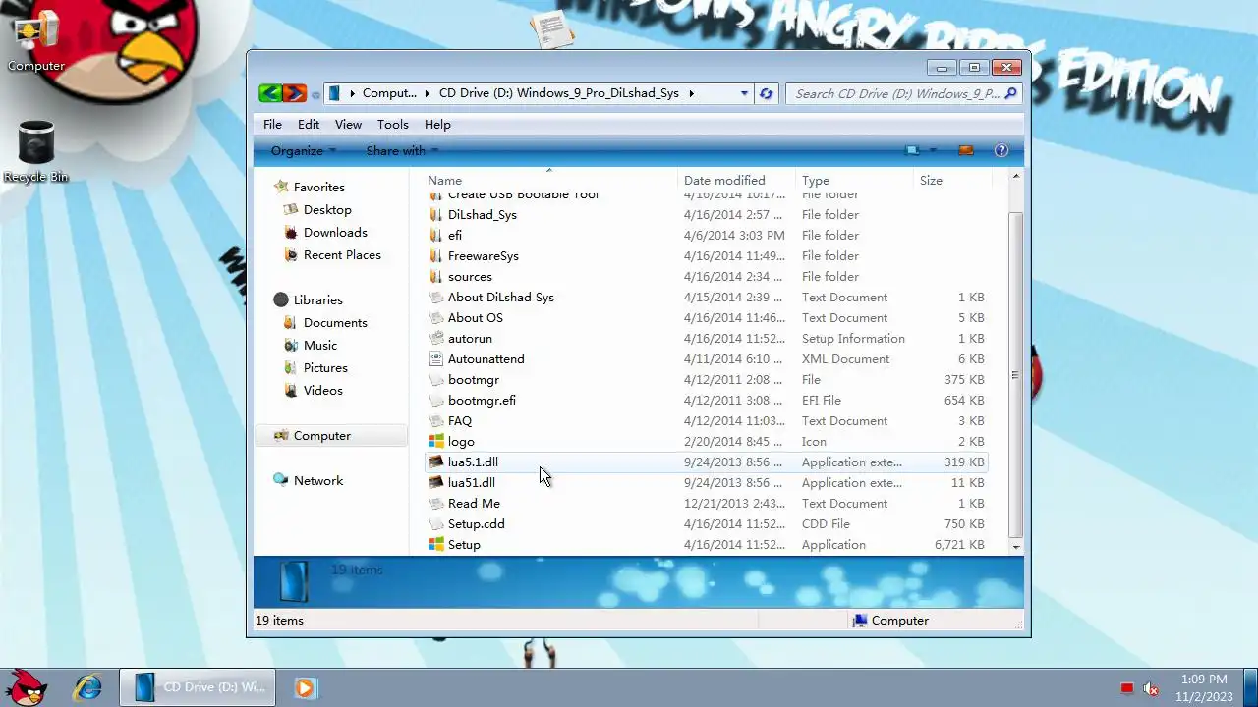Select the lua5.1.dll file icon
Screen dimensions: 1258x707
pyautogui.click(x=436, y=462)
